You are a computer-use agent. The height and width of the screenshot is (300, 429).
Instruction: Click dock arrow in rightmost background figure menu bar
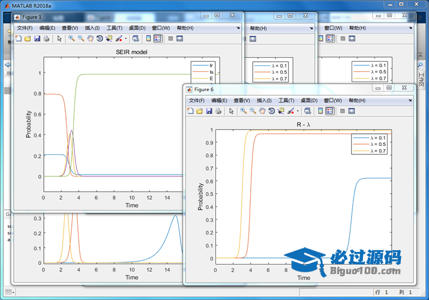[x=410, y=28]
